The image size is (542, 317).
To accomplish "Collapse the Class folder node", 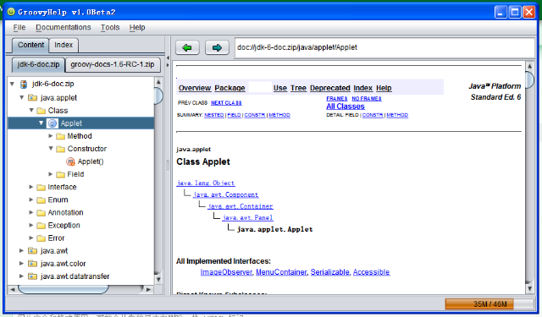I will click(x=31, y=111).
